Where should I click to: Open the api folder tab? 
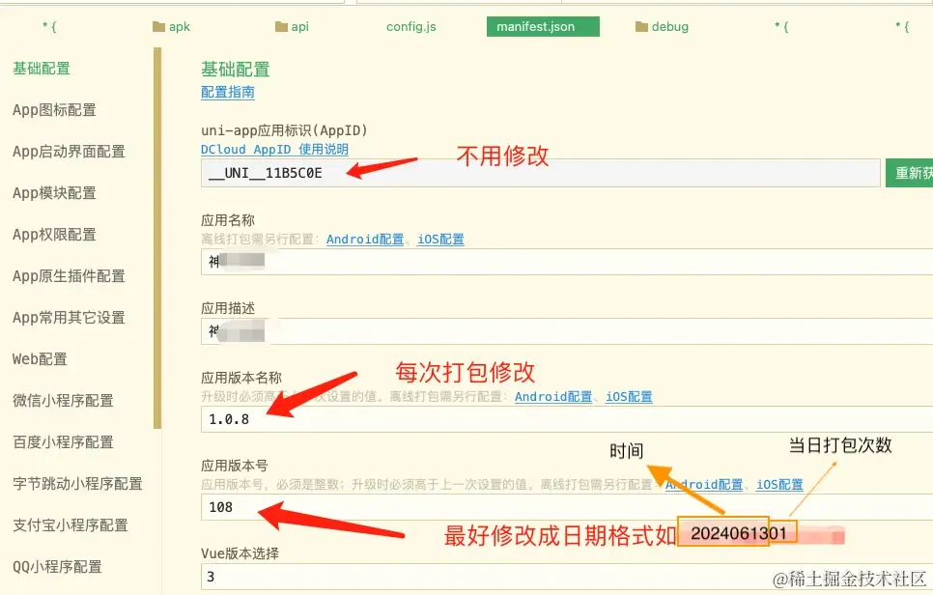(x=292, y=27)
